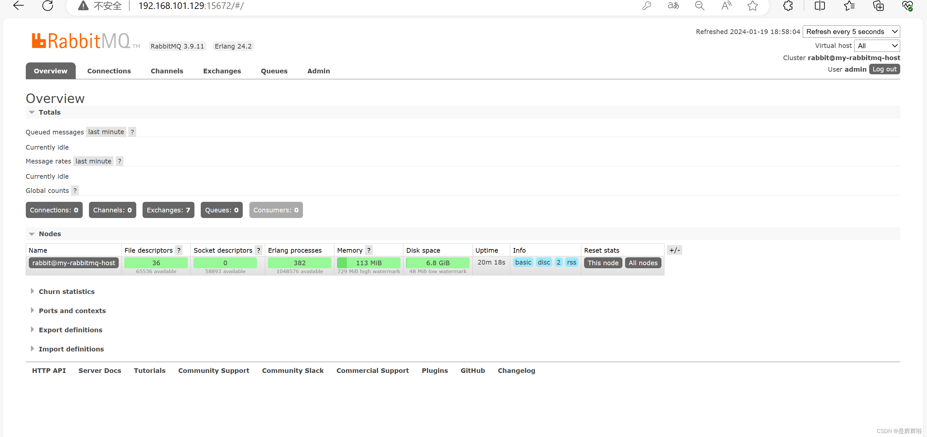Image resolution: width=927 pixels, height=437 pixels.
Task: Expand the Churn statistics section
Action: 66,291
